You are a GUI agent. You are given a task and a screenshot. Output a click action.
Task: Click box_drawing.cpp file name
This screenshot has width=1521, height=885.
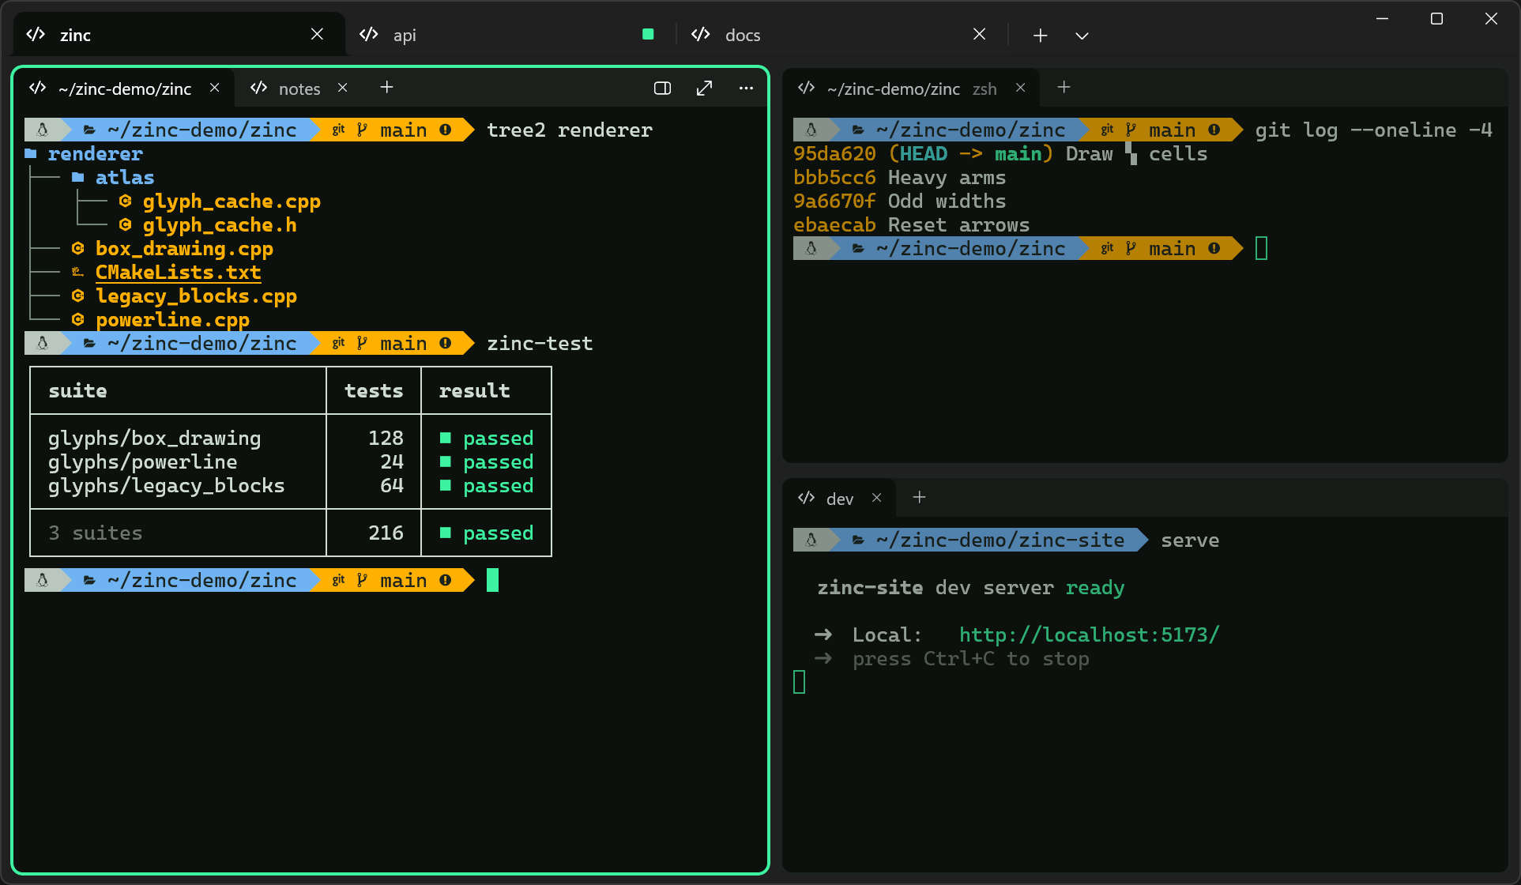(x=184, y=248)
